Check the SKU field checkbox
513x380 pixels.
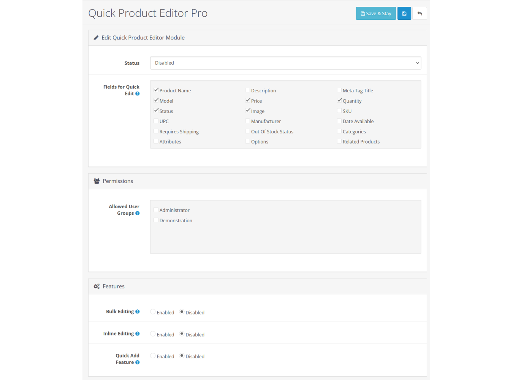[x=339, y=111]
